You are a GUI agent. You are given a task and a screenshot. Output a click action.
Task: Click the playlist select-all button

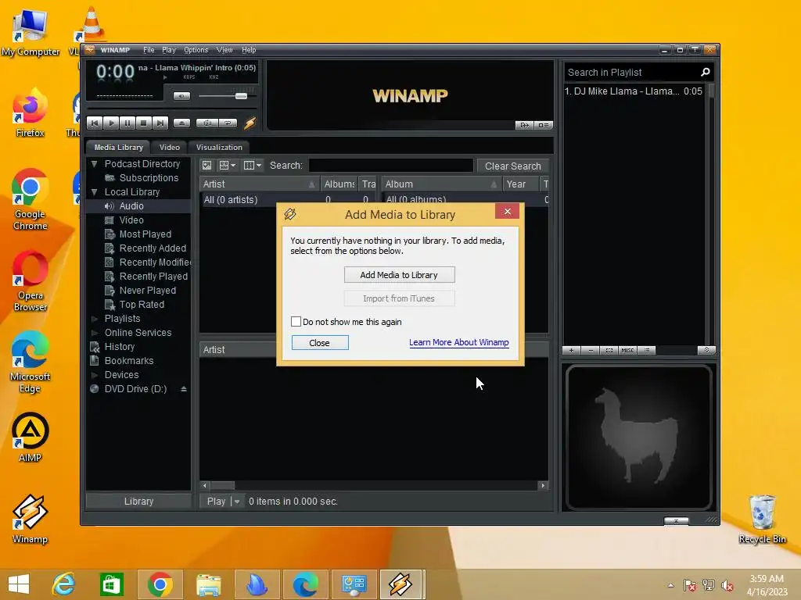tap(609, 351)
